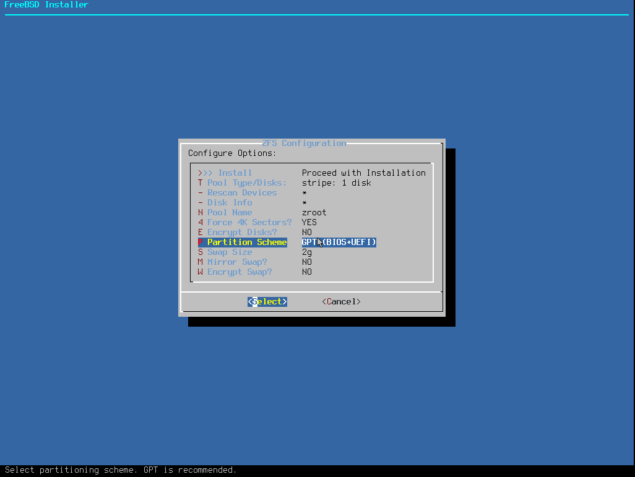Toggle Force 4K Sectors setting
This screenshot has width=635, height=477.
(249, 222)
